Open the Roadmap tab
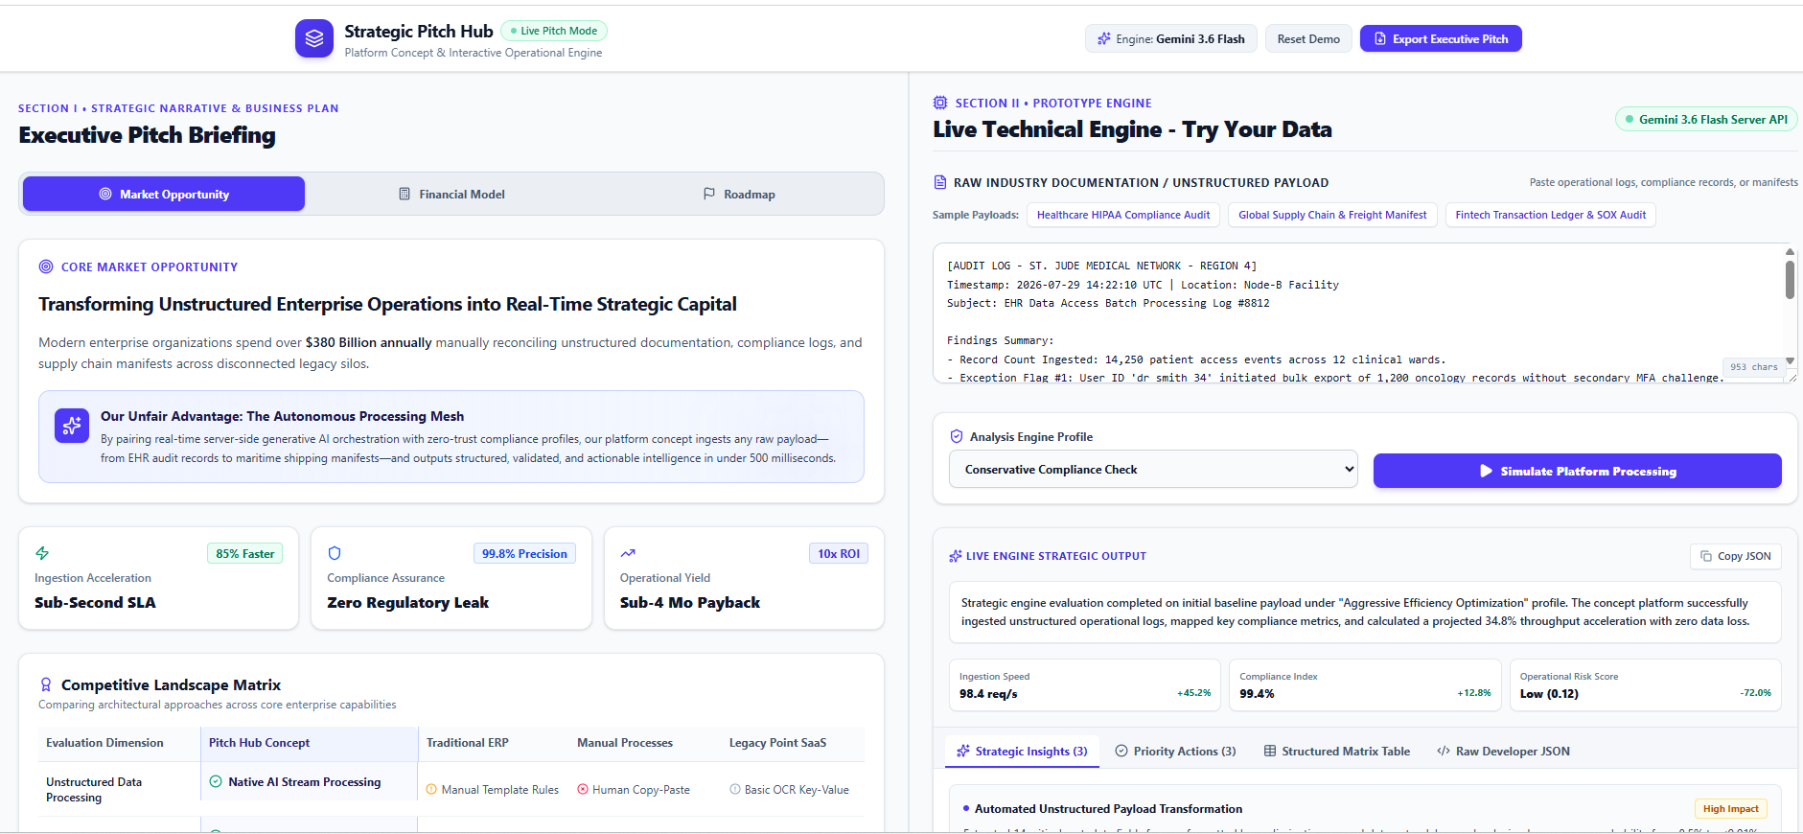1803x834 pixels. [x=739, y=194]
